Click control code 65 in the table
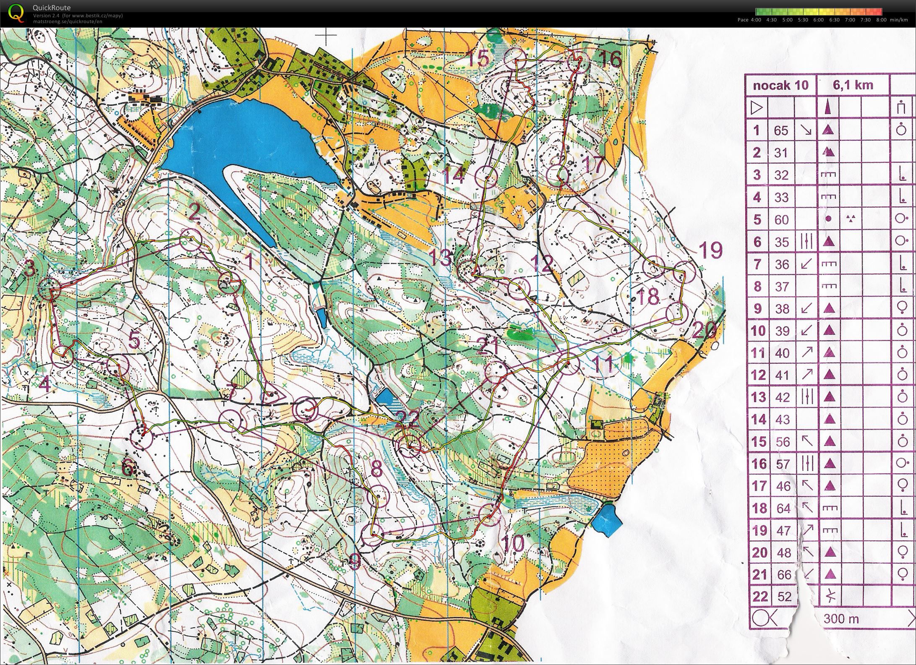Viewport: 916px width, 665px height. pos(781,130)
